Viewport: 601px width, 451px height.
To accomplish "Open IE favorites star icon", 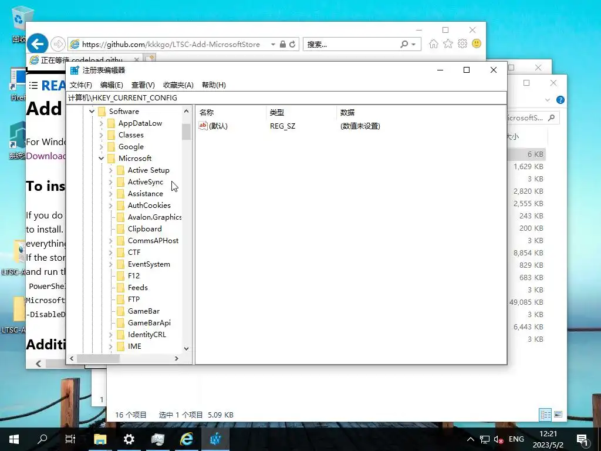I will [x=448, y=43].
